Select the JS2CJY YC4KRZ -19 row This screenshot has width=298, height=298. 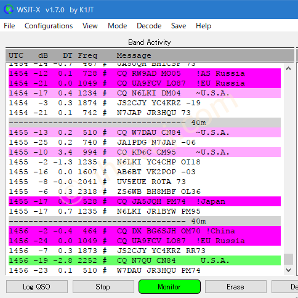pos(145,103)
